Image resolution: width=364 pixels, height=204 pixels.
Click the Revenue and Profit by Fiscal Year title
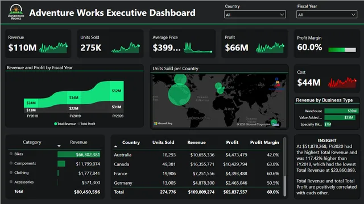[39, 67]
